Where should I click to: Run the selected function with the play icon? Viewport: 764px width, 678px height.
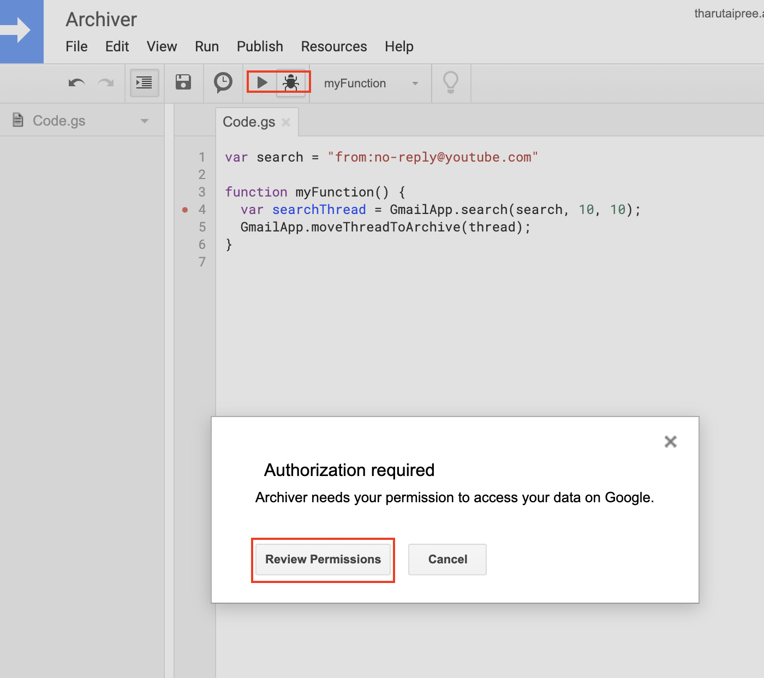(262, 82)
